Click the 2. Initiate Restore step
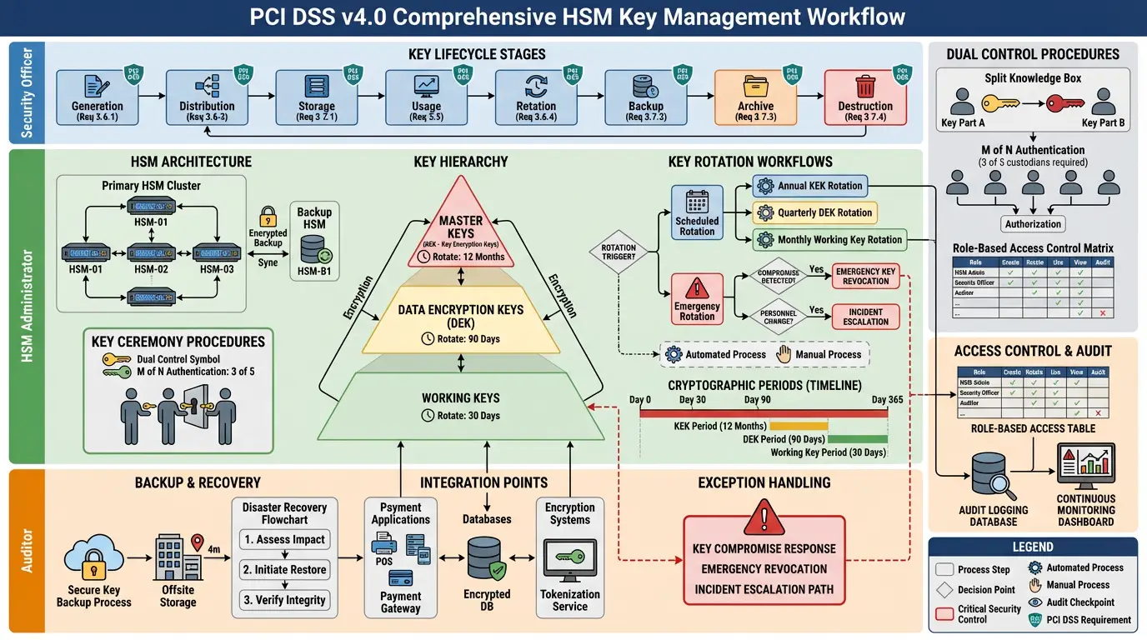 click(x=284, y=570)
